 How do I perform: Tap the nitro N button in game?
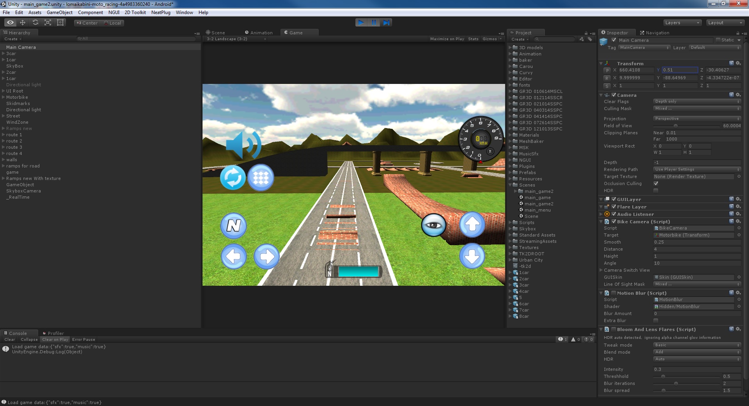point(234,226)
